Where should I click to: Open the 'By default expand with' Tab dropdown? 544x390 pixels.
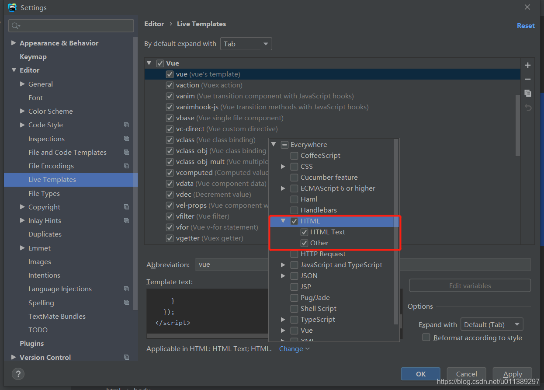point(246,44)
